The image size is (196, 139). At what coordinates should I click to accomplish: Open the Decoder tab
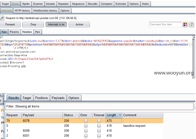93,4
